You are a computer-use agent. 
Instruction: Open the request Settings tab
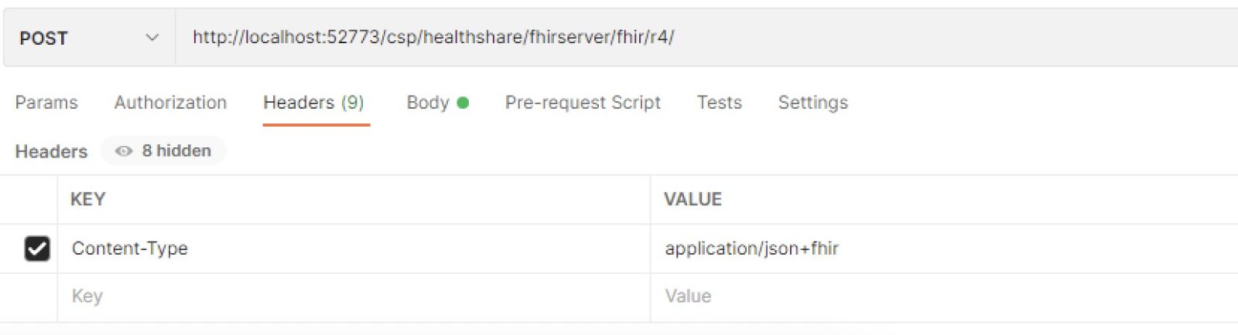click(x=812, y=103)
